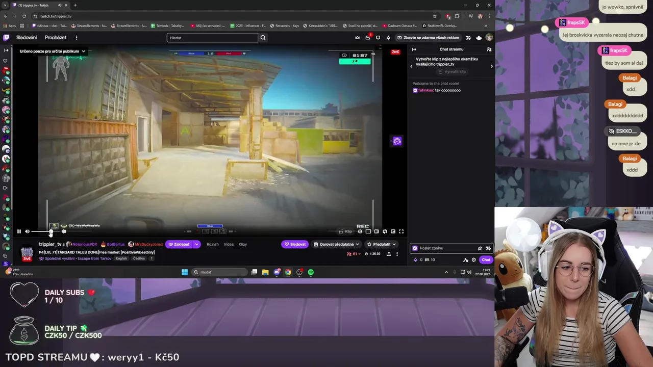Screen dimensions: 653x367
Task: Switch to Rozvrh tab
Action: pyautogui.click(x=212, y=244)
